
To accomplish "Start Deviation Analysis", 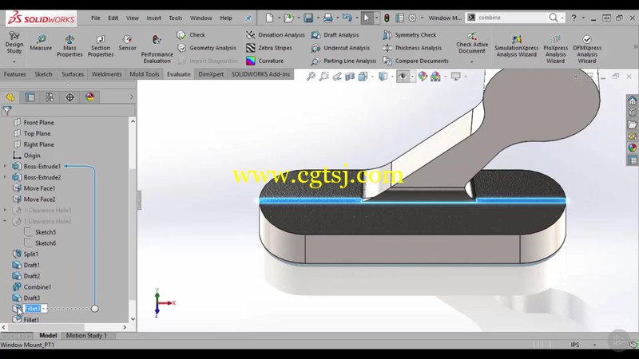I will [276, 35].
